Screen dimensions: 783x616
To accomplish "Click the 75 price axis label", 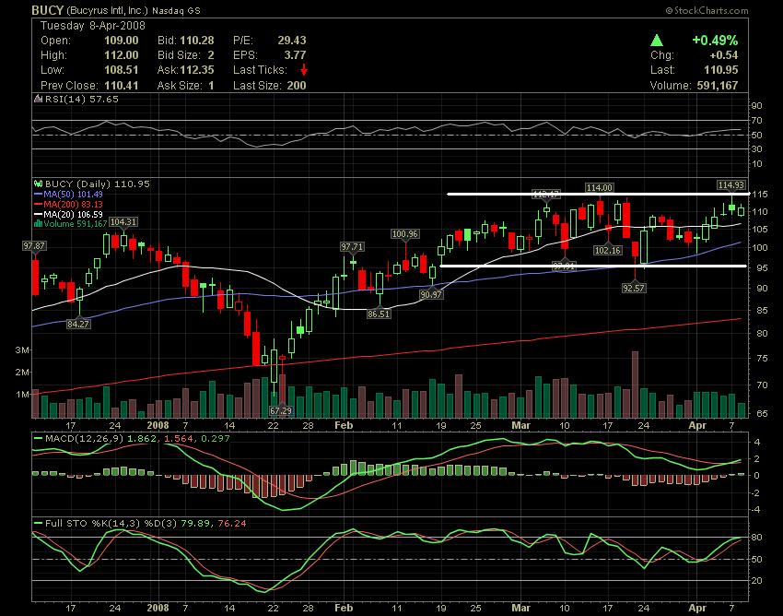I will coord(760,359).
